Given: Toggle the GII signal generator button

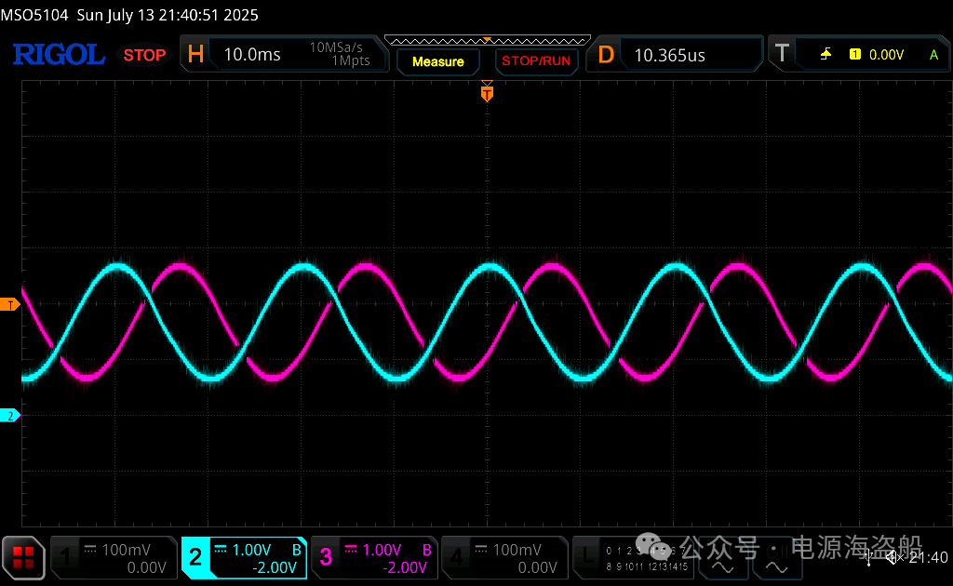Looking at the screenshot, I should (x=777, y=560).
